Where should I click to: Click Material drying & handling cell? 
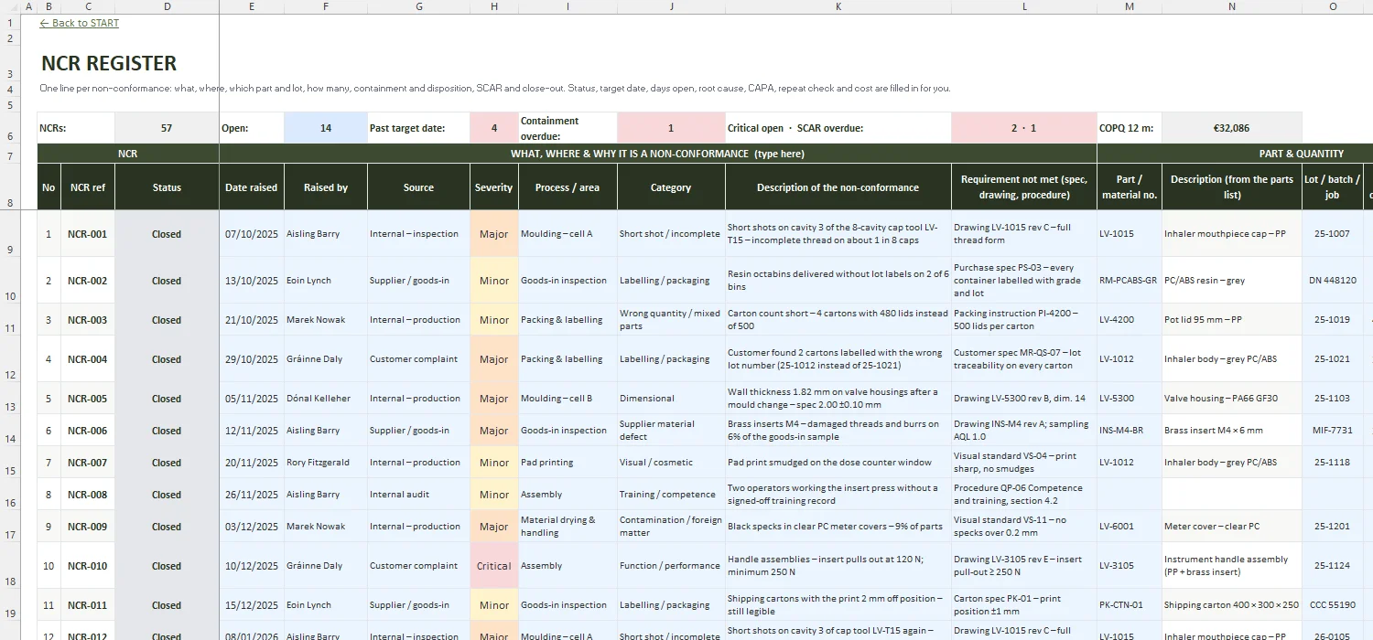(x=568, y=527)
